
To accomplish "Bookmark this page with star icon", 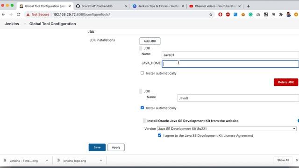I will [211, 14].
